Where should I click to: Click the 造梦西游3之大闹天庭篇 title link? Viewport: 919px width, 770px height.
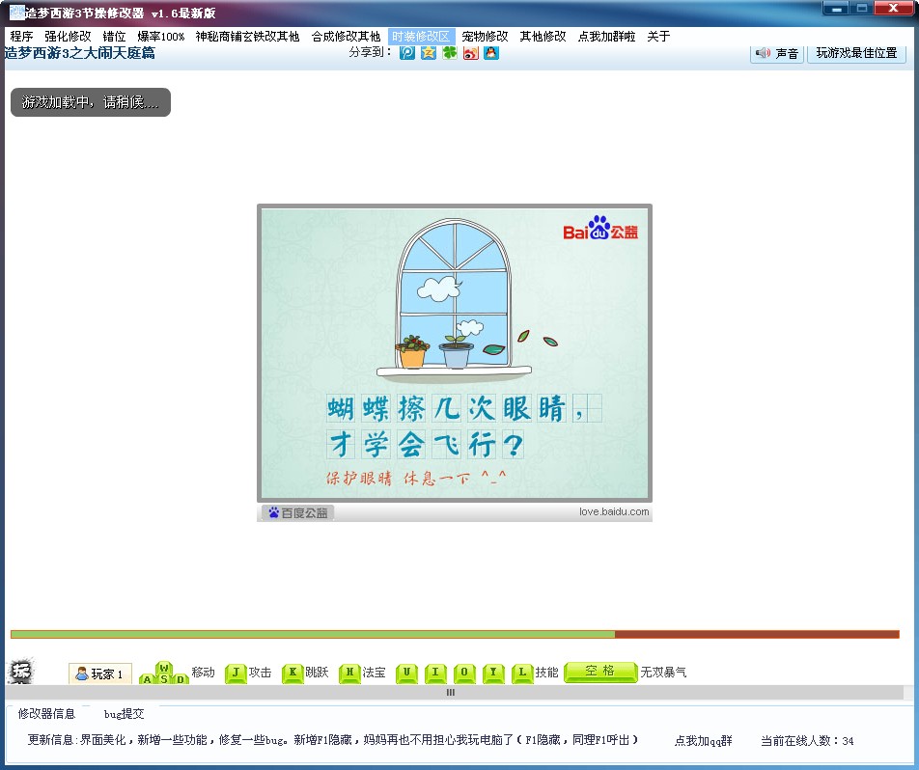pos(79,53)
